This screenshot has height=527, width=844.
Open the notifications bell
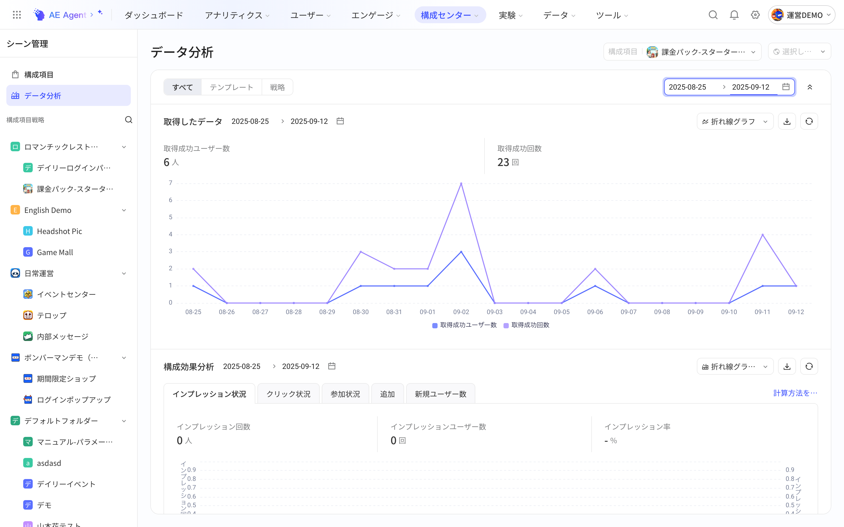(734, 15)
